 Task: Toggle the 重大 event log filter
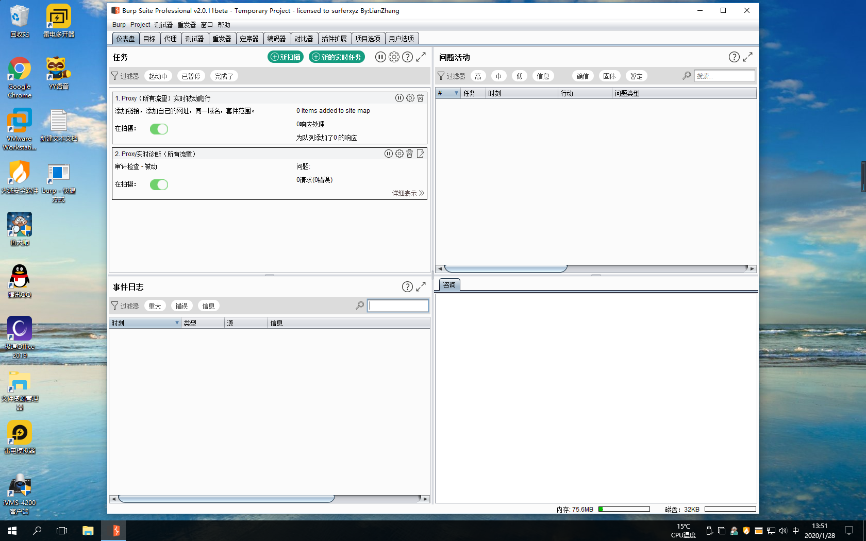point(155,306)
